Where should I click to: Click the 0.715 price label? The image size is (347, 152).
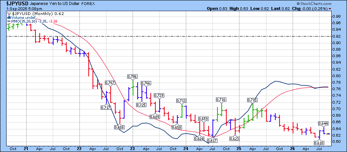[253, 100]
